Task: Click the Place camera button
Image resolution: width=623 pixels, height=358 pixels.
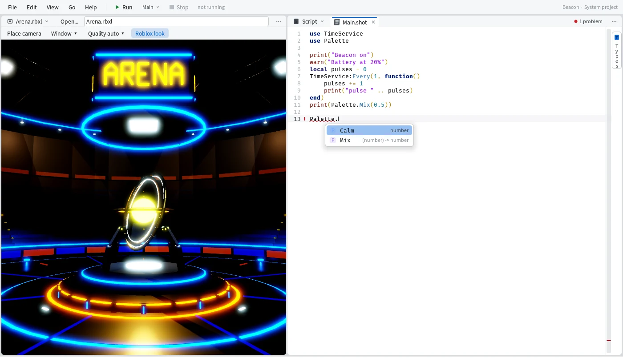Action: (x=24, y=33)
